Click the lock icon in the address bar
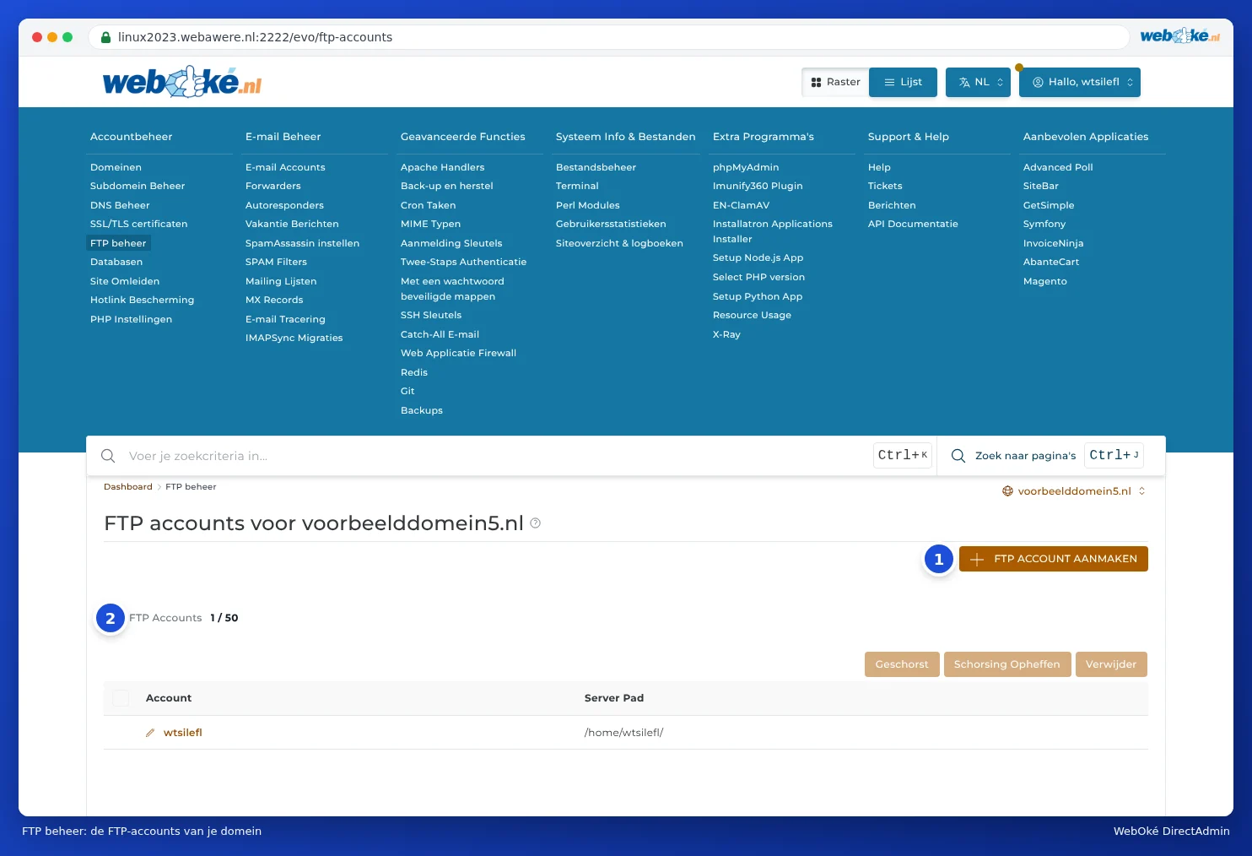 point(106,37)
